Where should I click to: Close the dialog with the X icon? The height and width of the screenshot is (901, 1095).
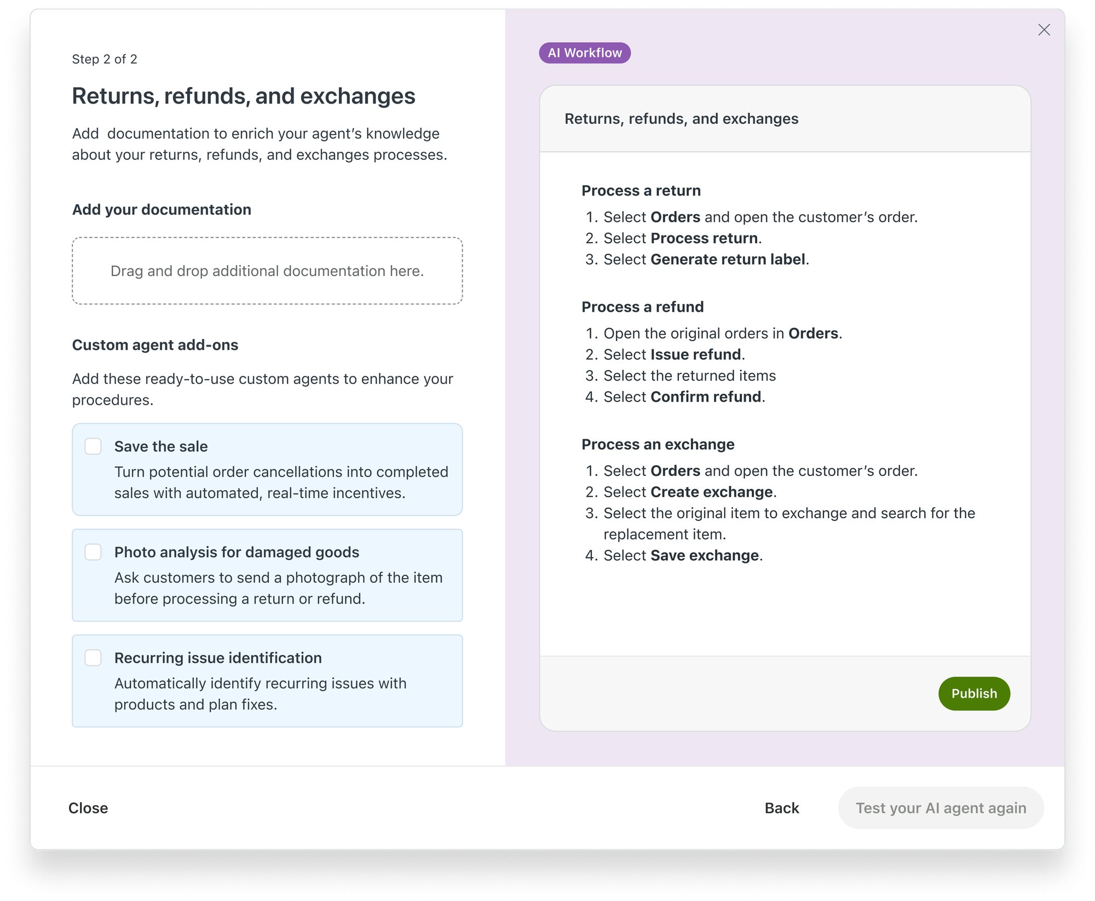click(1044, 30)
